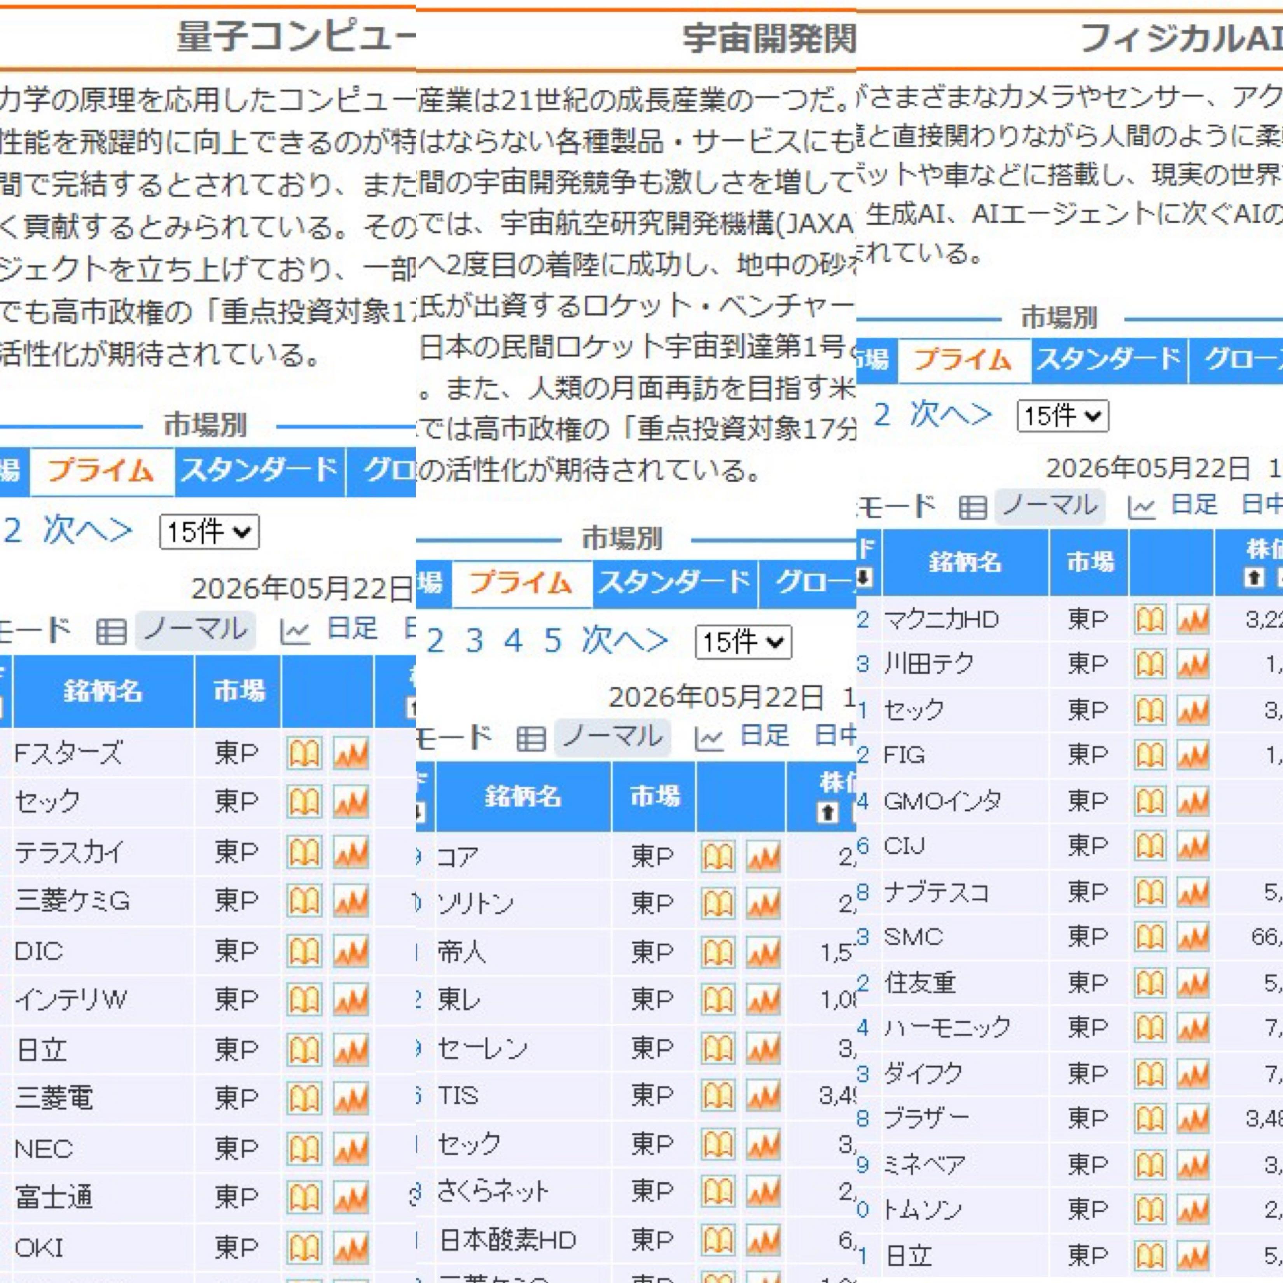The width and height of the screenshot is (1283, 1283).
Task: Click 銘柄名 column header in space development panel
Action: point(523,796)
